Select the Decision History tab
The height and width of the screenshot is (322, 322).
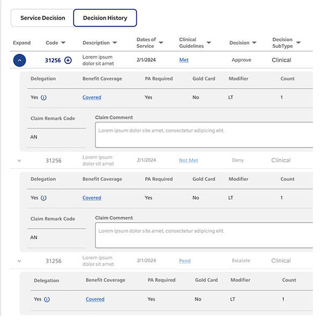[x=105, y=18]
